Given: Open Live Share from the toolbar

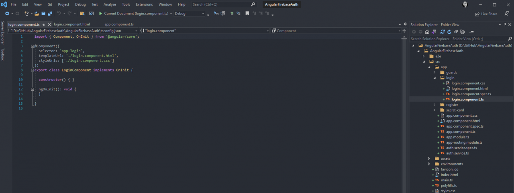Looking at the screenshot, I should tap(486, 14).
